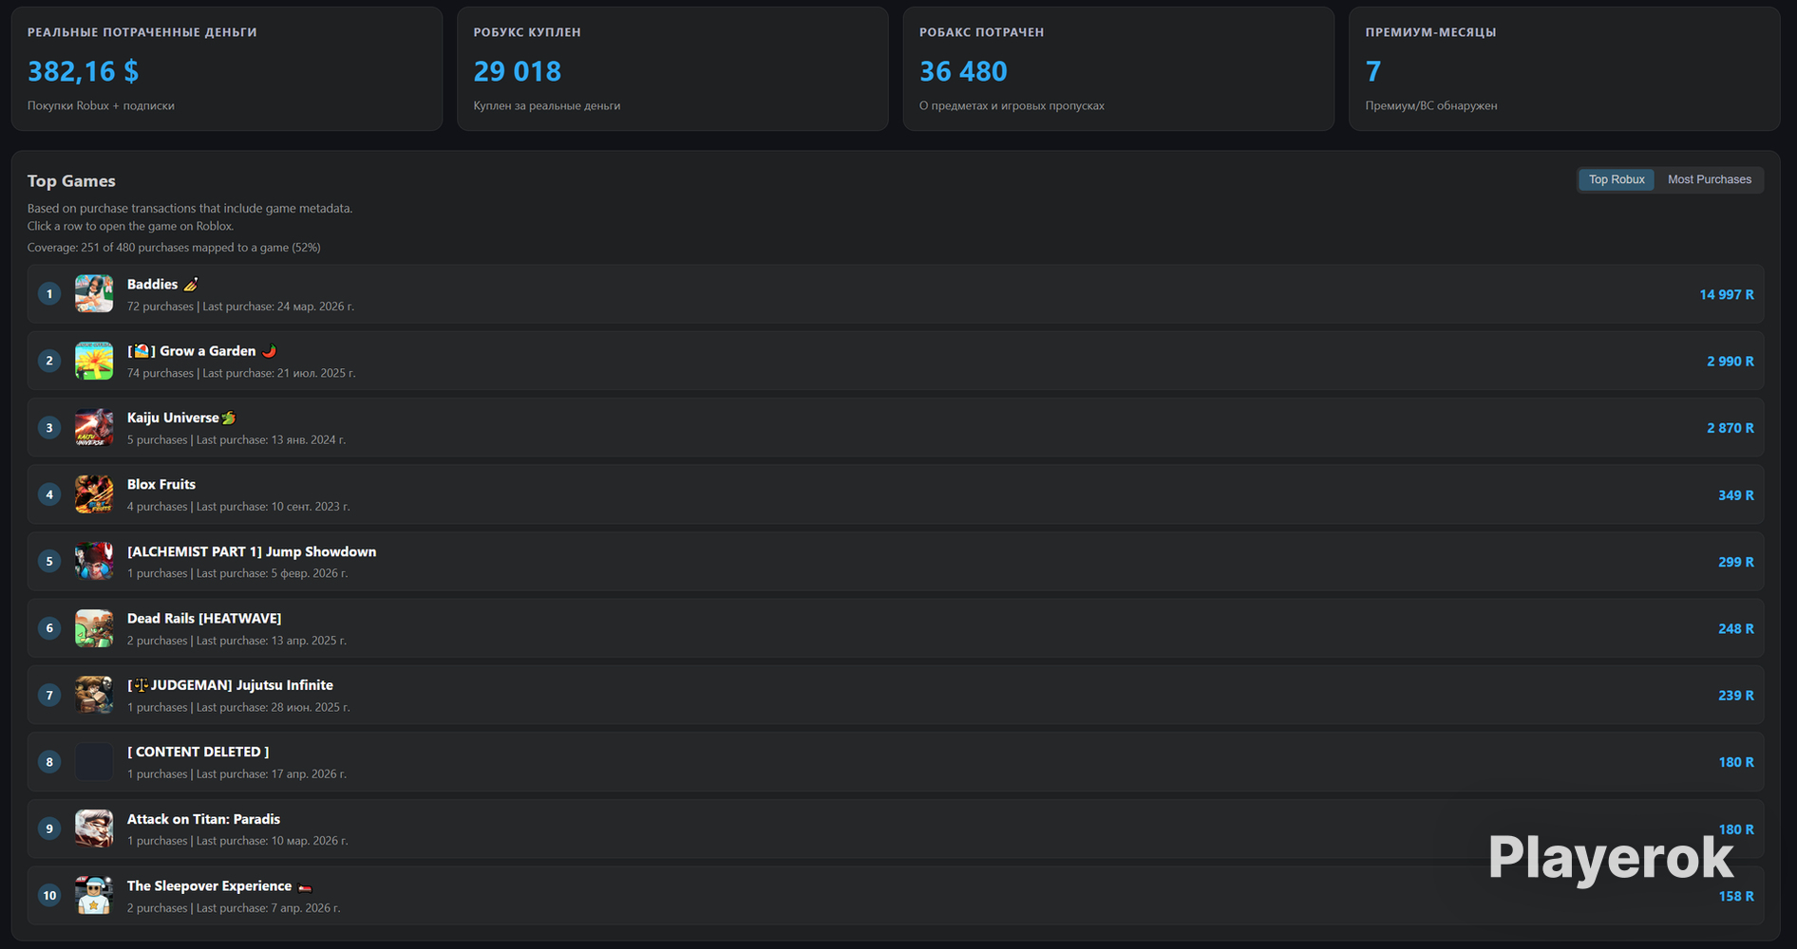This screenshot has width=1797, height=949.
Task: Click the Премиум/BC обнаружен caption
Action: pos(1431,105)
